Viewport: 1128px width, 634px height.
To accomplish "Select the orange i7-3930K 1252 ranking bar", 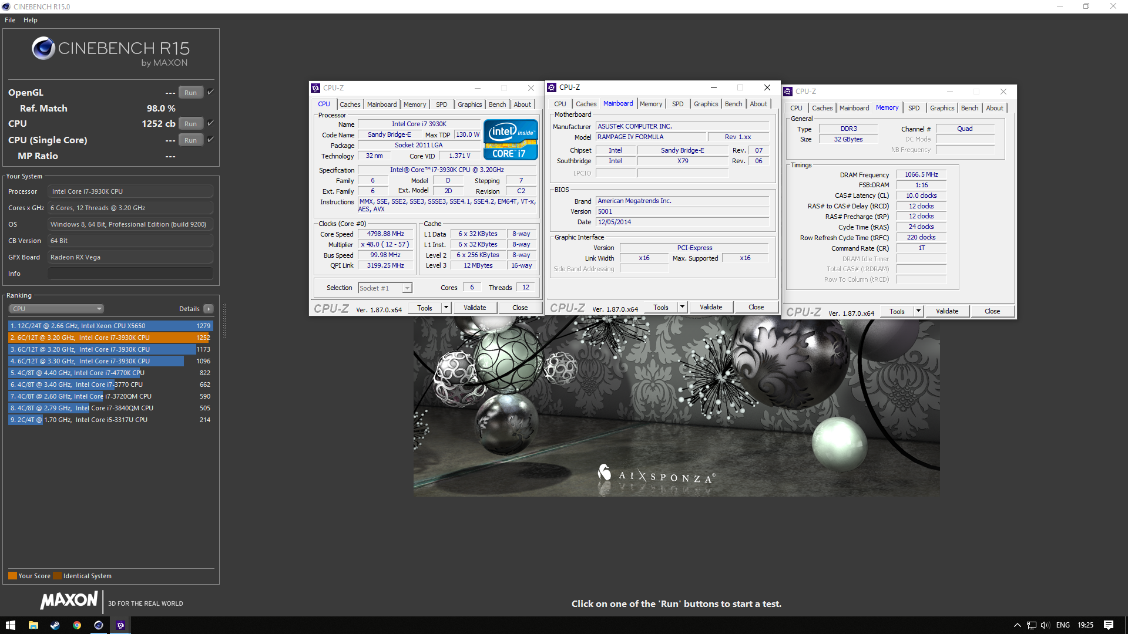I will [x=110, y=338].
